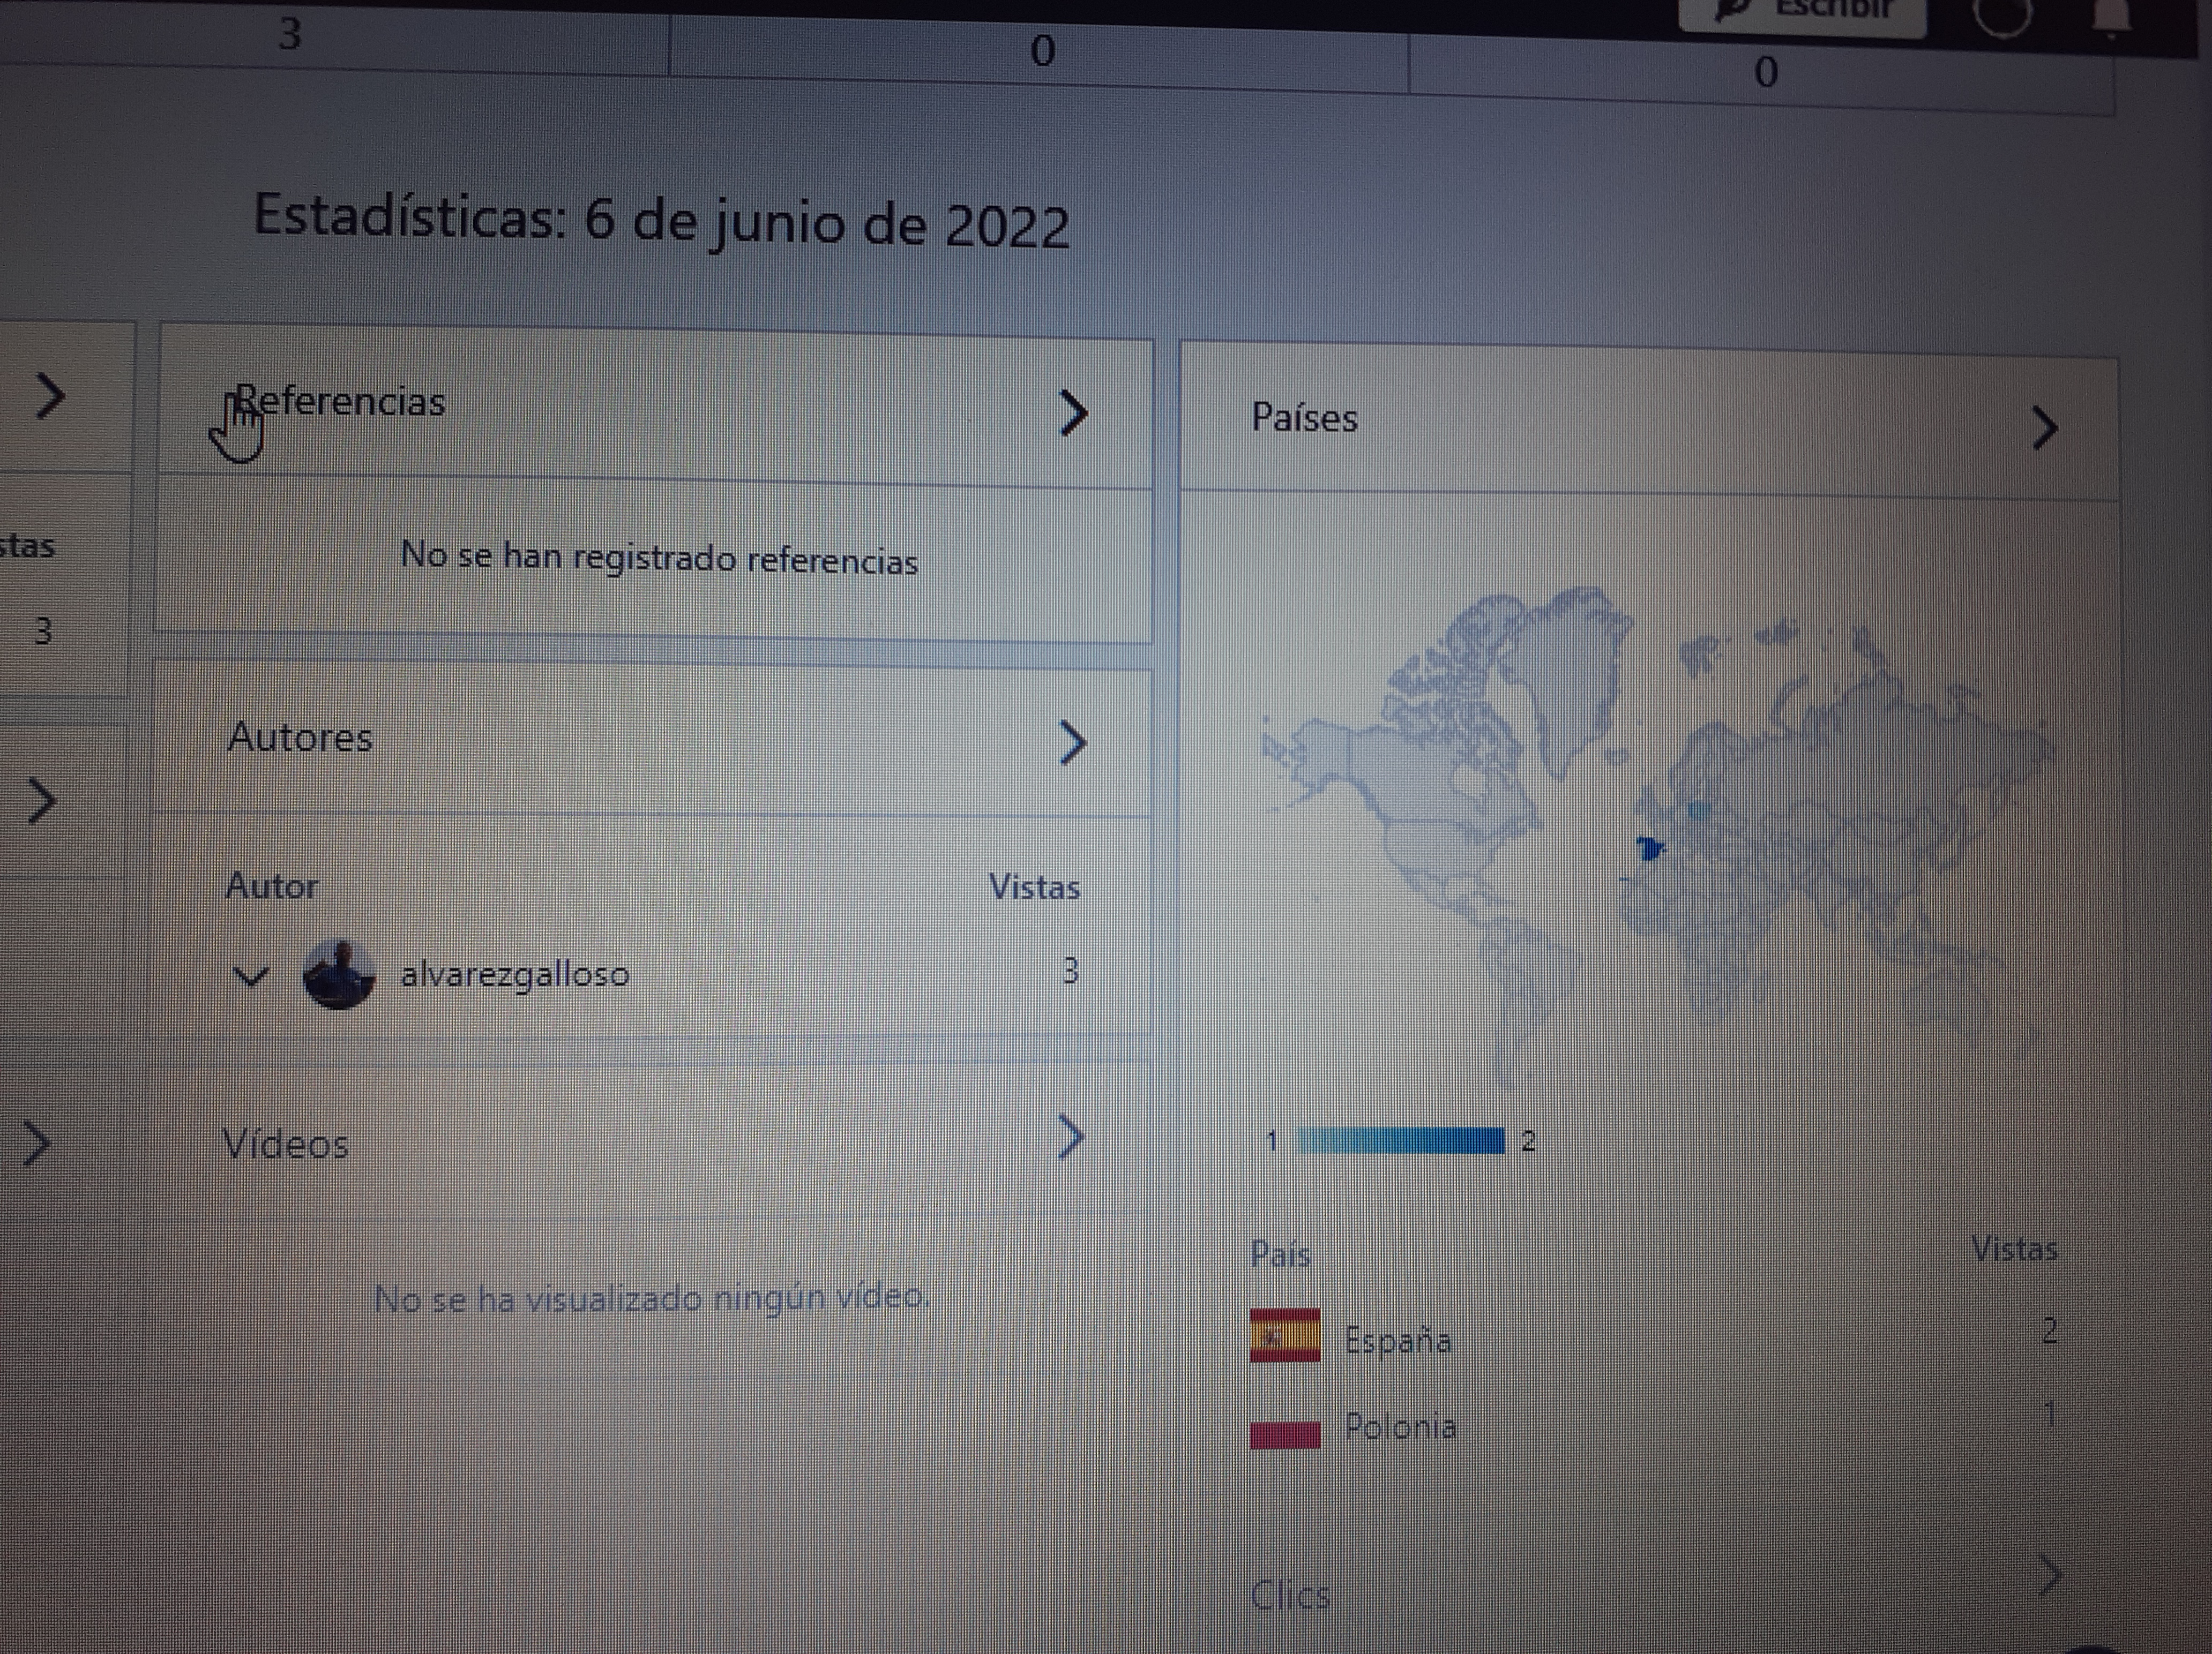Expand the Autores section arrow

[x=1072, y=742]
